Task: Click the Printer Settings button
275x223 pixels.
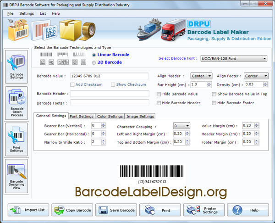Action: click(204, 210)
